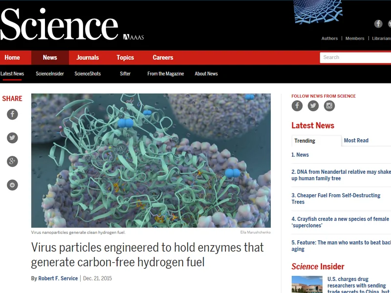
Task: Share article on Google Plus
Action: (12, 162)
